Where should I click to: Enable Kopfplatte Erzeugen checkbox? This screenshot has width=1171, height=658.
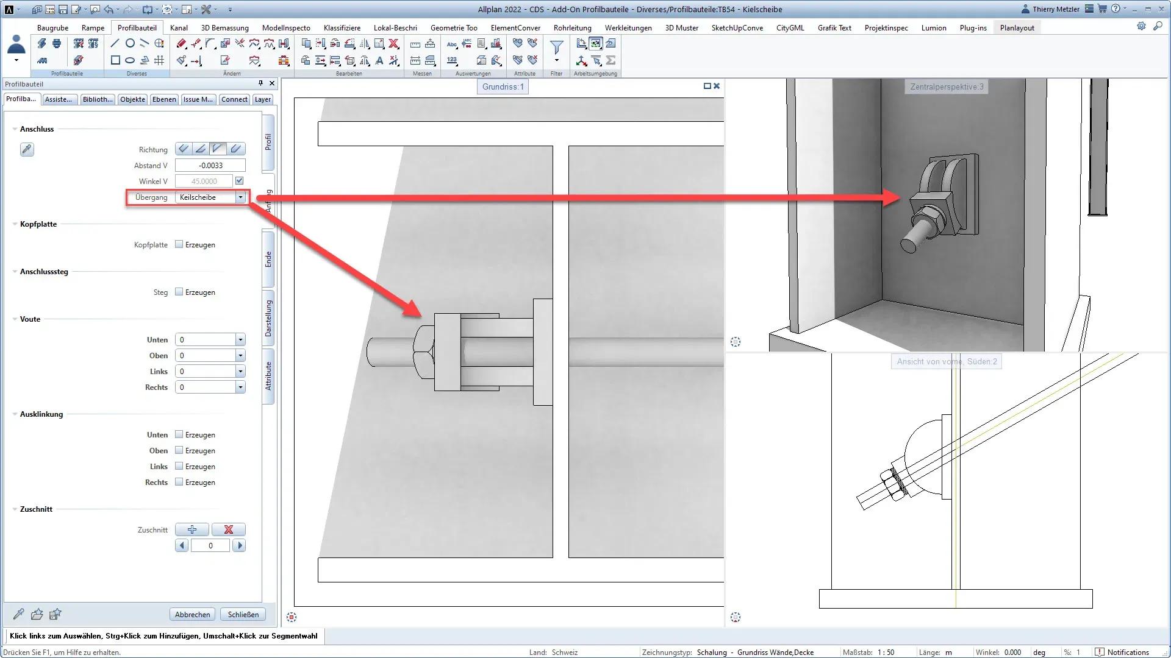click(x=179, y=244)
